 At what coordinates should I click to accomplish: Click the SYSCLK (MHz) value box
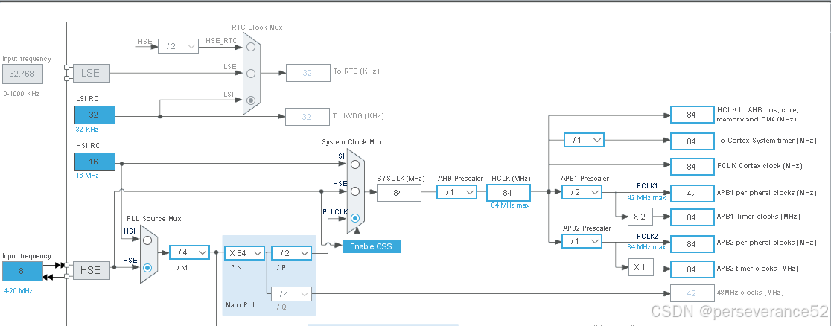399,193
